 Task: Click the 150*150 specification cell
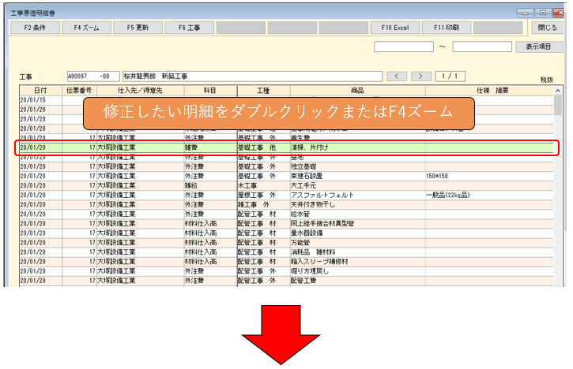[x=489, y=176]
